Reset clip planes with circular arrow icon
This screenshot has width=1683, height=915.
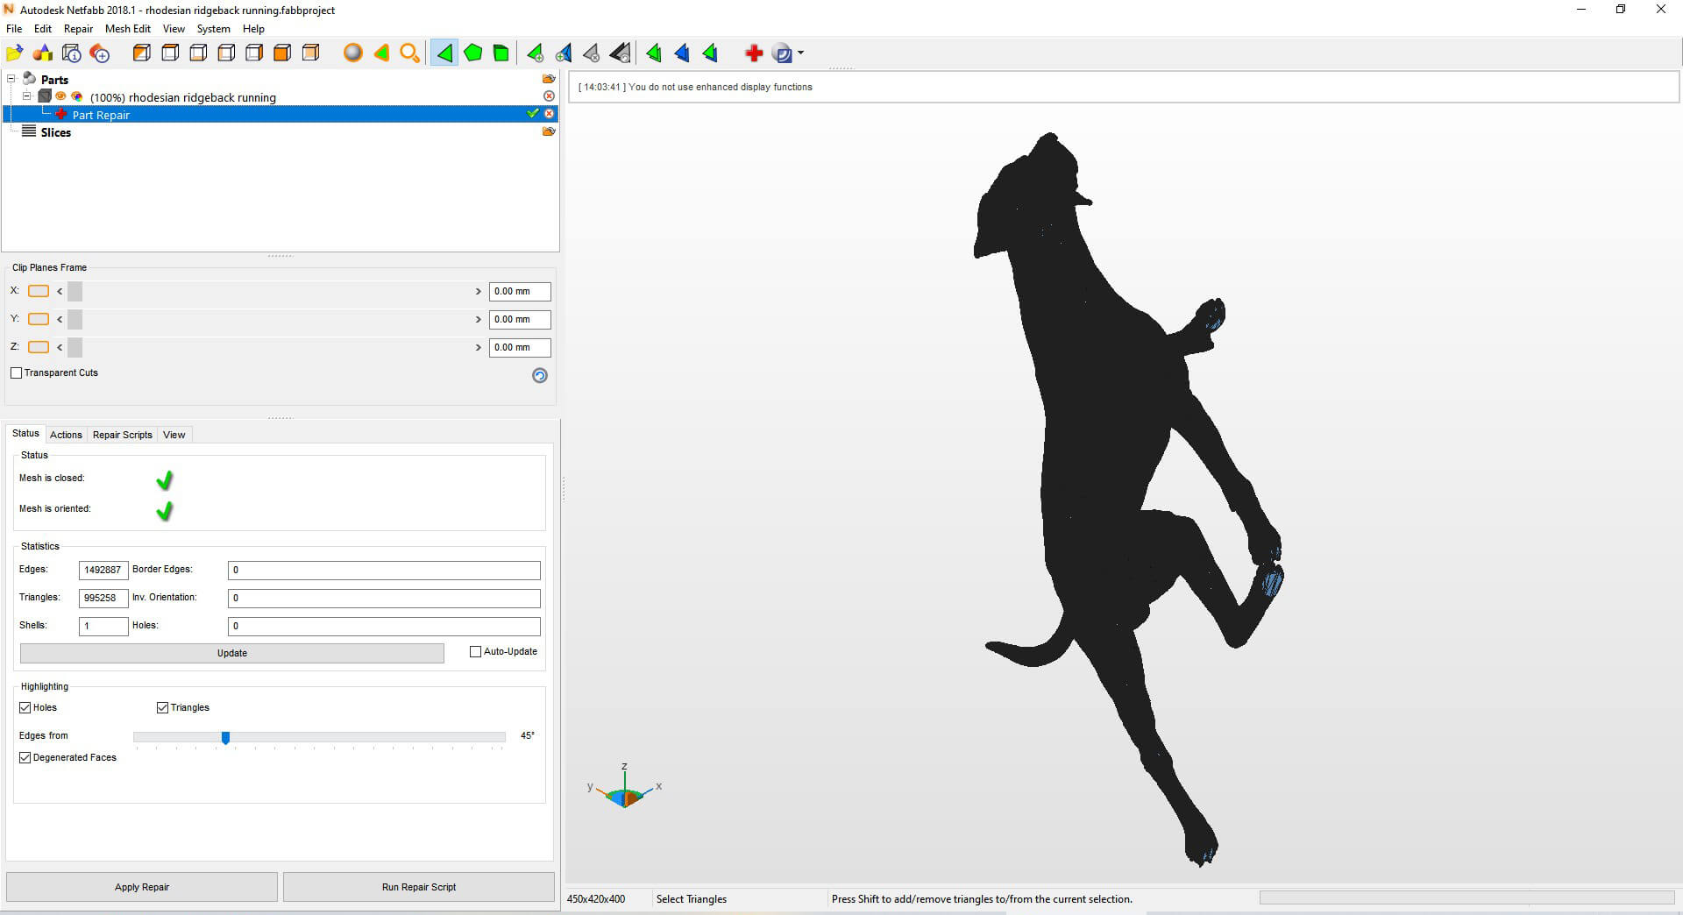pyautogui.click(x=540, y=375)
